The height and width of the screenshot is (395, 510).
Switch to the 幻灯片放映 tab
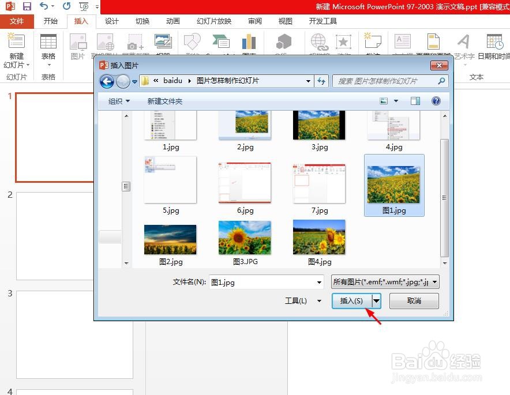[214, 21]
